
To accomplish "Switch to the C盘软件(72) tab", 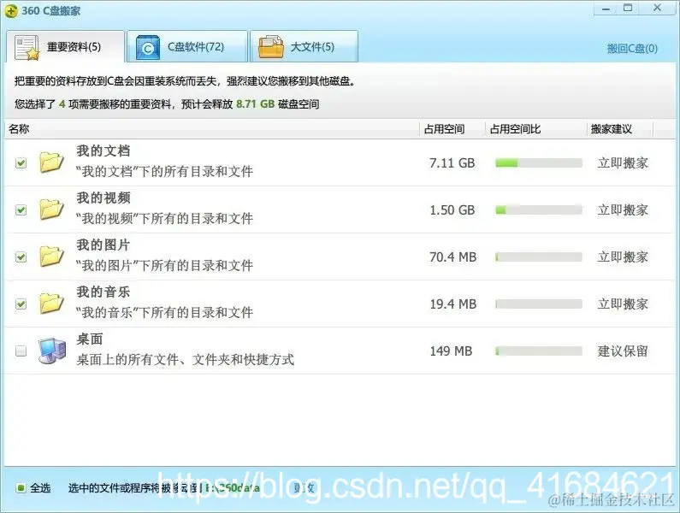I will [187, 46].
